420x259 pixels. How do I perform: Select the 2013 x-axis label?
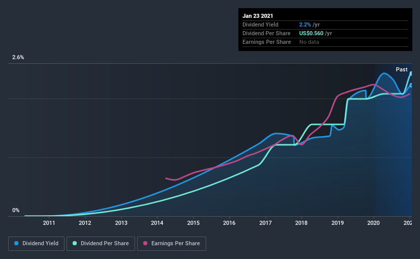[121, 223]
